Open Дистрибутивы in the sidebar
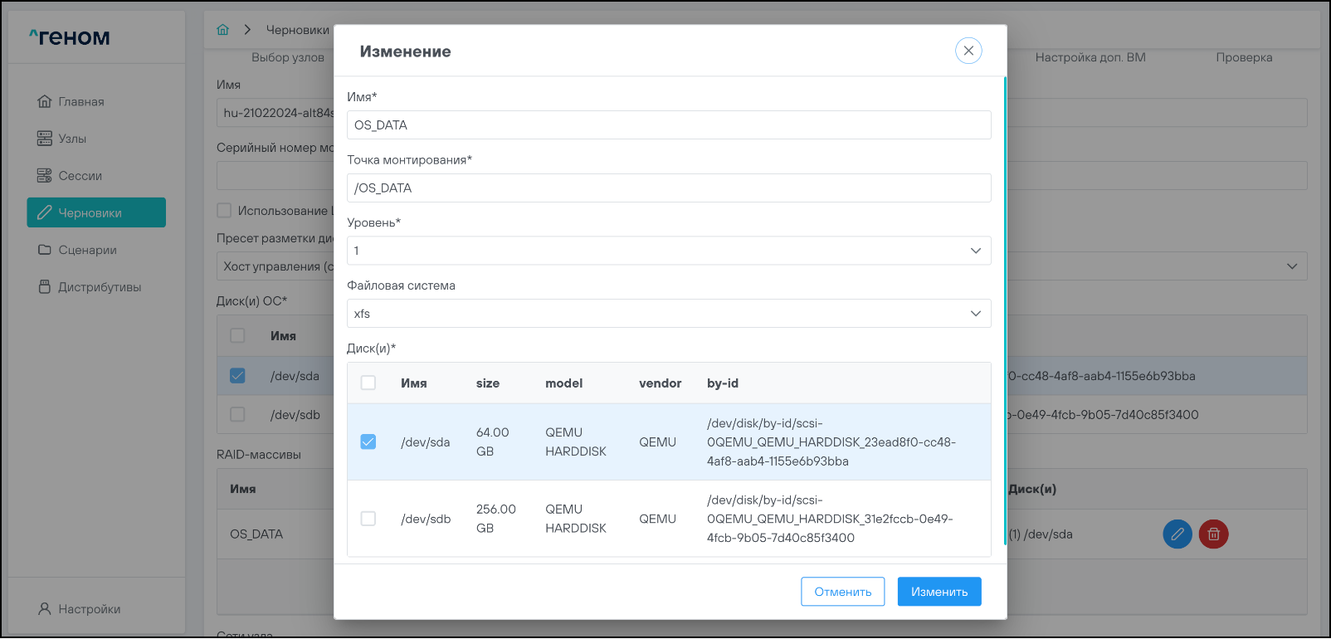 [99, 287]
